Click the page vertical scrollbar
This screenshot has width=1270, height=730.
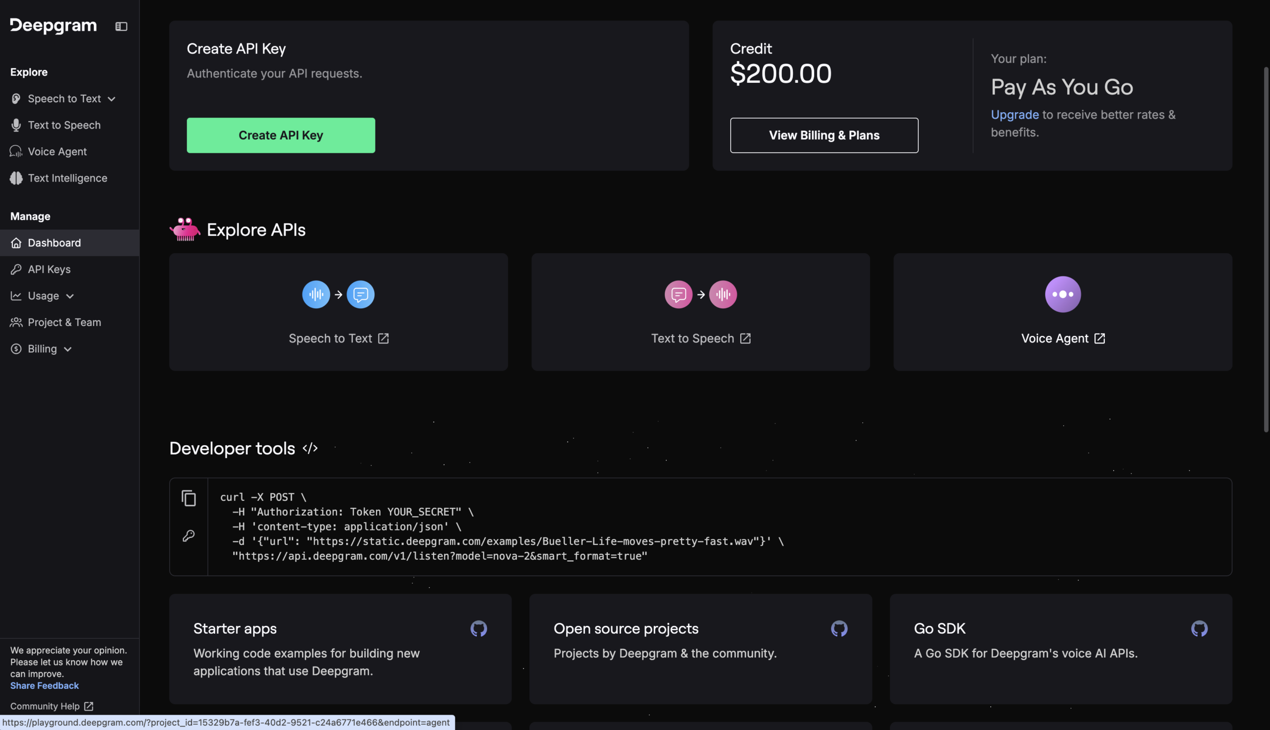click(1266, 249)
